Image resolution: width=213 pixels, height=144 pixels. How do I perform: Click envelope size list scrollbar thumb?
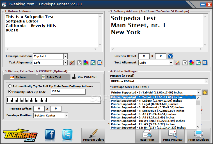point(198,103)
